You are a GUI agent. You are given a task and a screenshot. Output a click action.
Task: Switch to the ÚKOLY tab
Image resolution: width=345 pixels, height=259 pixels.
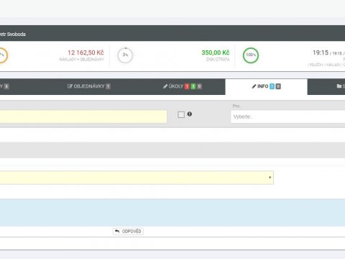coord(182,86)
